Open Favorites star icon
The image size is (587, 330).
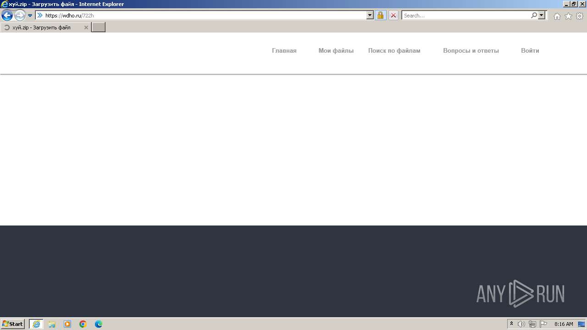[568, 16]
